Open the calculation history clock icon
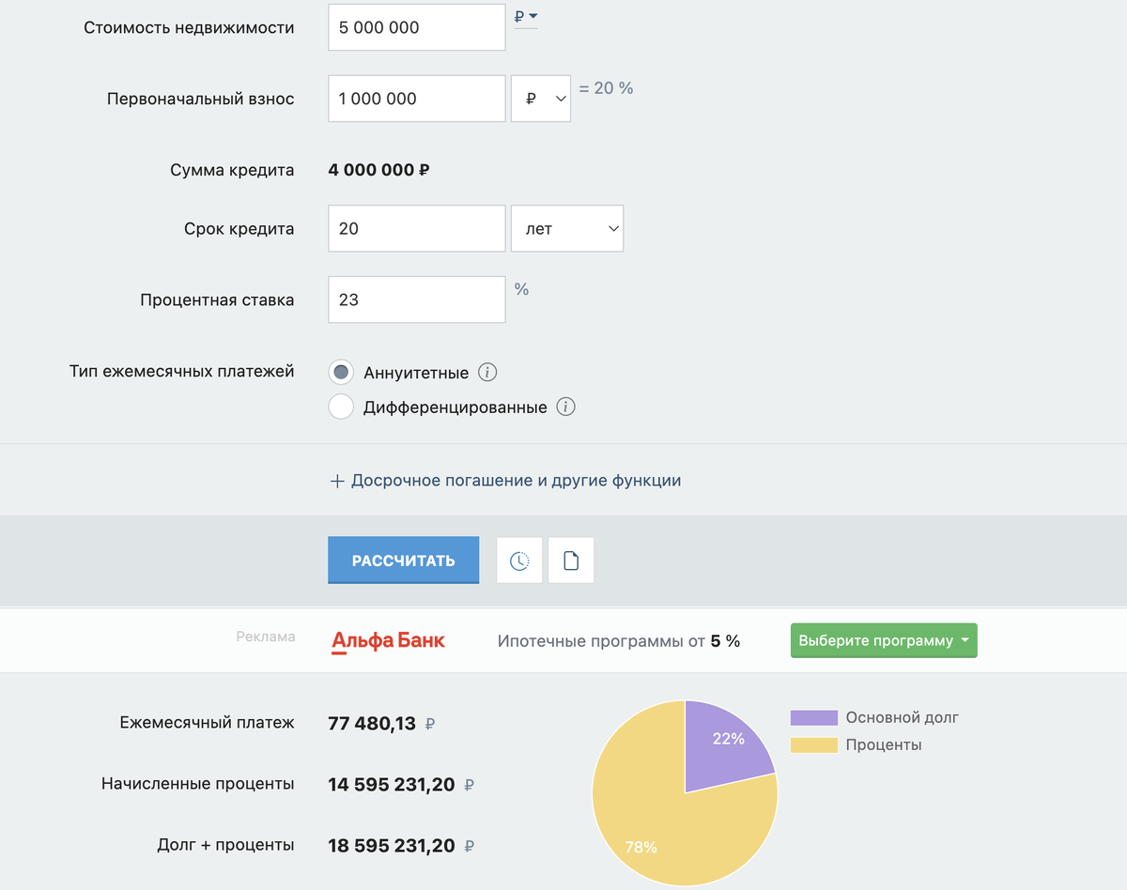1127x890 pixels. [x=519, y=560]
